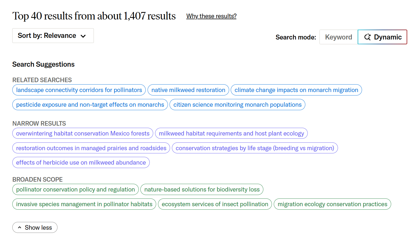Click the 'RELATED SEARCHES' label
This screenshot has width=412, height=243.
pyautogui.click(x=42, y=80)
